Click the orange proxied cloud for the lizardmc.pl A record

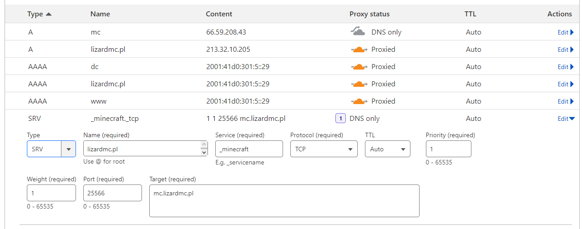[x=359, y=50]
